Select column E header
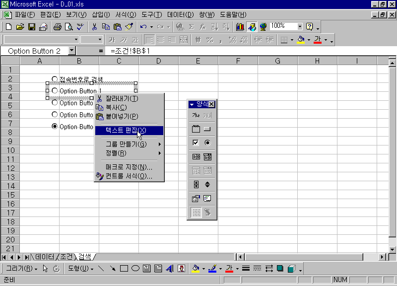Screen dimensions: 397x286 click(198, 61)
